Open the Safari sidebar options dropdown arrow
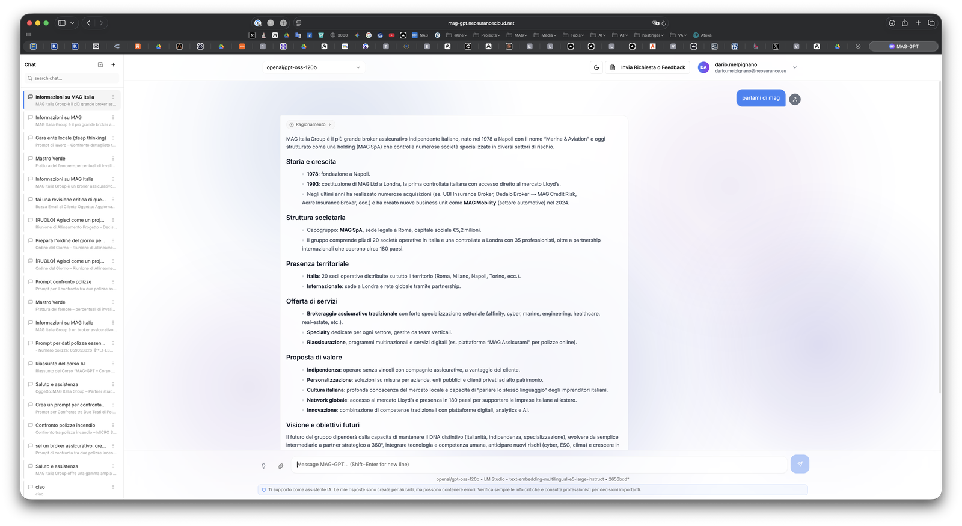The height and width of the screenshot is (526, 962). (x=72, y=23)
